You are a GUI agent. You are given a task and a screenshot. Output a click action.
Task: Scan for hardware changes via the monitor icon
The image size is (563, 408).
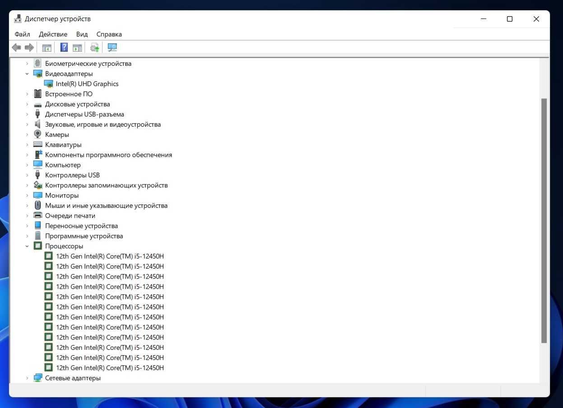coord(112,47)
